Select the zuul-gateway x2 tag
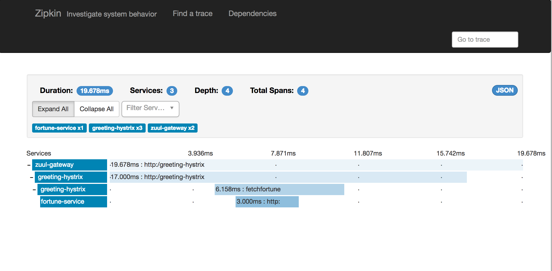This screenshot has height=271, width=552. tap(173, 128)
